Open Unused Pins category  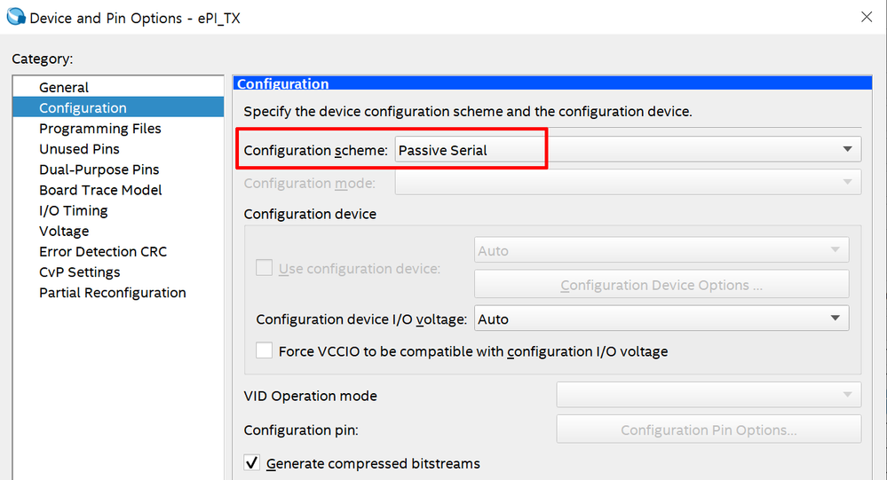point(79,149)
